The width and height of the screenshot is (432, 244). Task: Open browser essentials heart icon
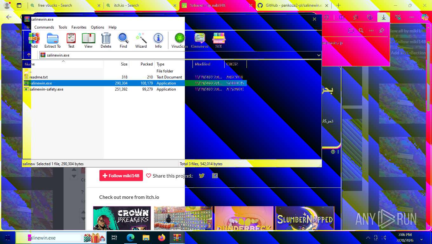click(x=398, y=17)
